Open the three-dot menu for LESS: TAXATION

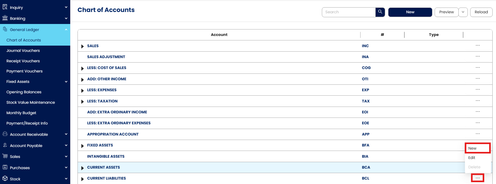477,101
